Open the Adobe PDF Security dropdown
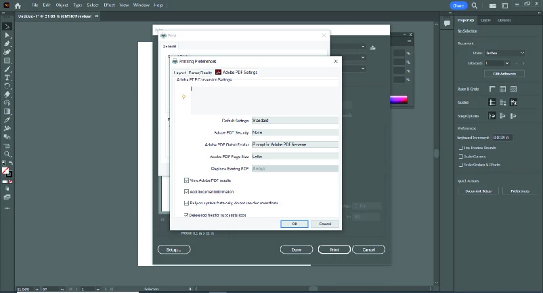The width and height of the screenshot is (543, 293). (295, 132)
